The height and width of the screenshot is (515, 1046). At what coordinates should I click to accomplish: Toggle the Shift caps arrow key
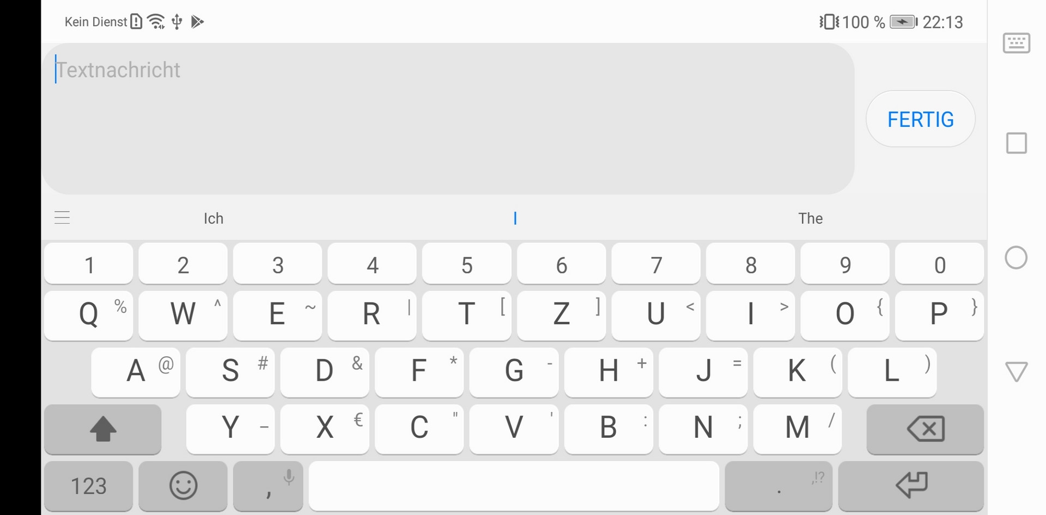(103, 429)
